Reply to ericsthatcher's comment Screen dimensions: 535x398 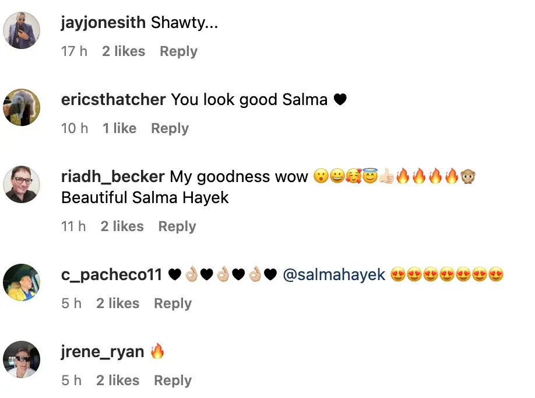(170, 128)
